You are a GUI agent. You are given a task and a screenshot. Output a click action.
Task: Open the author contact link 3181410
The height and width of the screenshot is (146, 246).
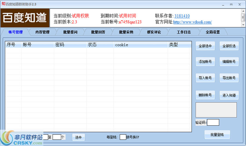[182, 16]
